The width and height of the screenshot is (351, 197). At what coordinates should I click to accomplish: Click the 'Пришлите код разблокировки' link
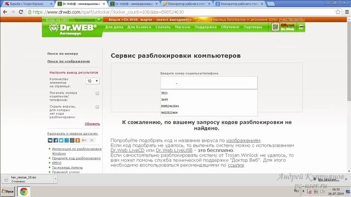[76, 158]
